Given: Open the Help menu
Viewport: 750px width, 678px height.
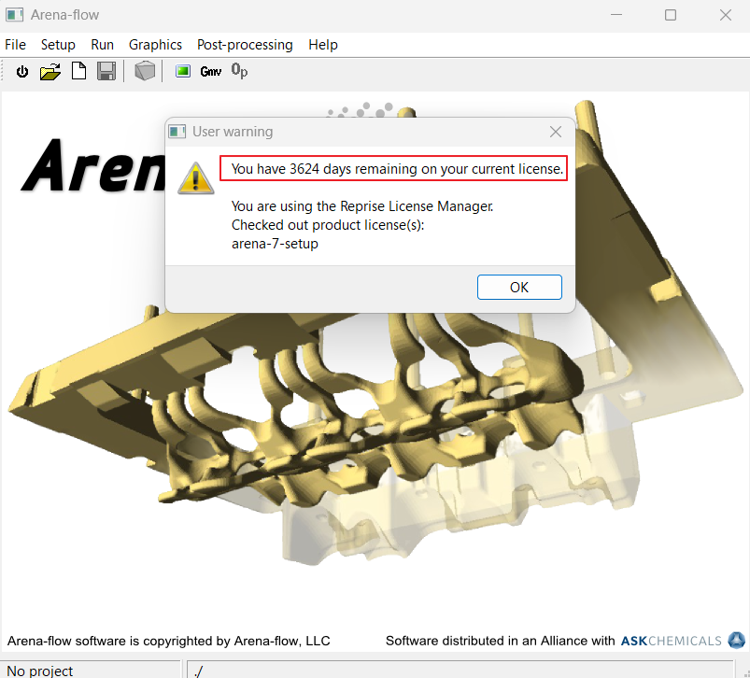Looking at the screenshot, I should 323,45.
